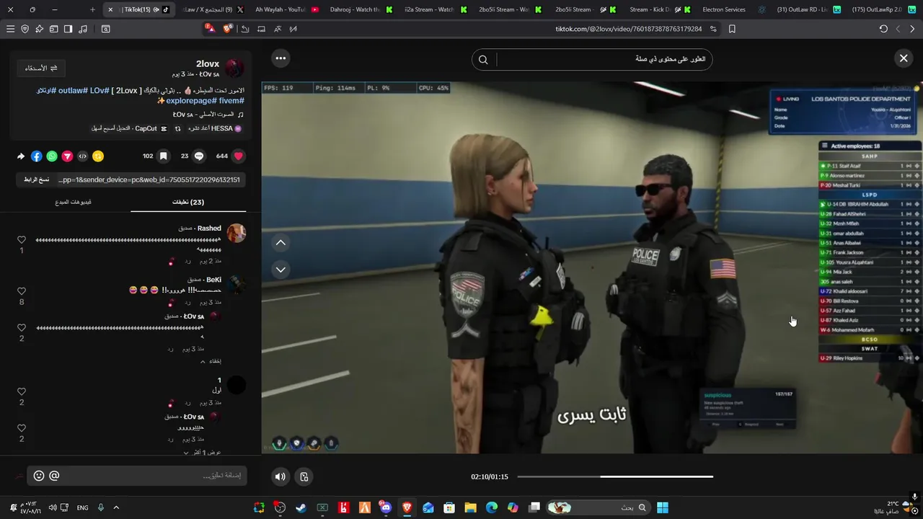Click the TikTok URL in the address bar
The image size is (923, 519).
point(628,29)
